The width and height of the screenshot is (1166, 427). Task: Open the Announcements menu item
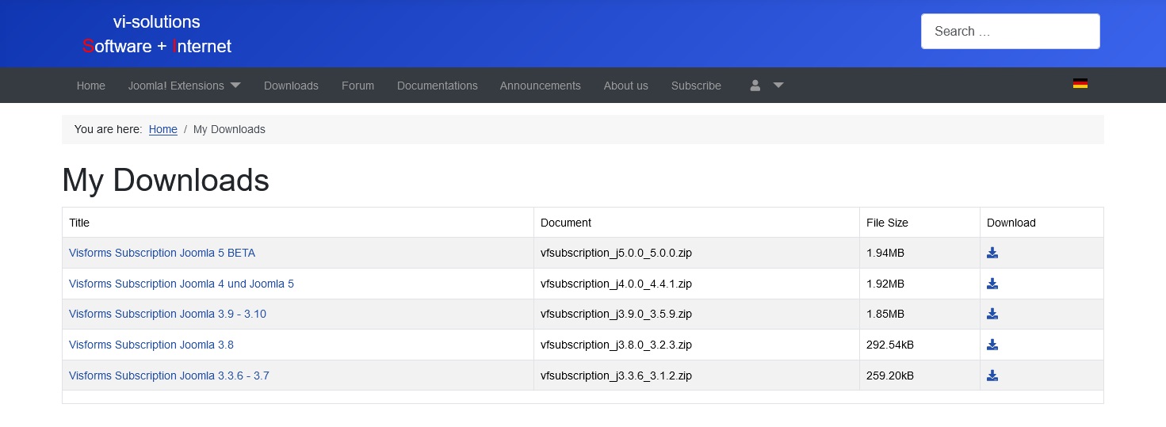click(541, 86)
